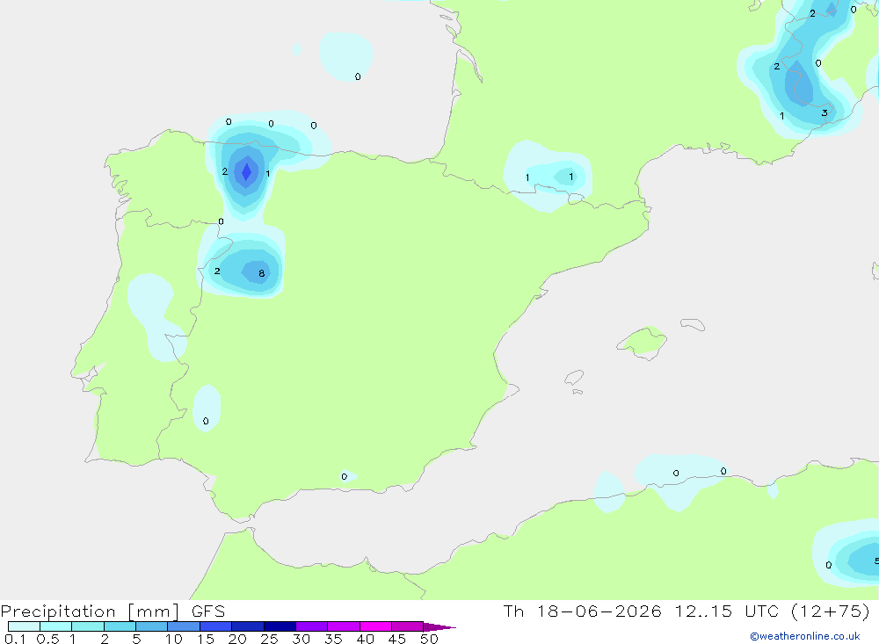Pick the 45–50 mm legend swatch
The height and width of the screenshot is (644, 879).
click(x=407, y=626)
